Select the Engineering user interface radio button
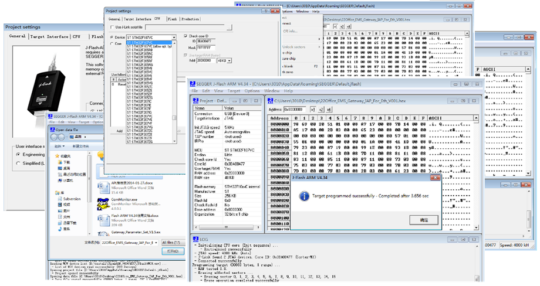Image resolution: width=540 pixels, height=286 pixels. (18, 155)
